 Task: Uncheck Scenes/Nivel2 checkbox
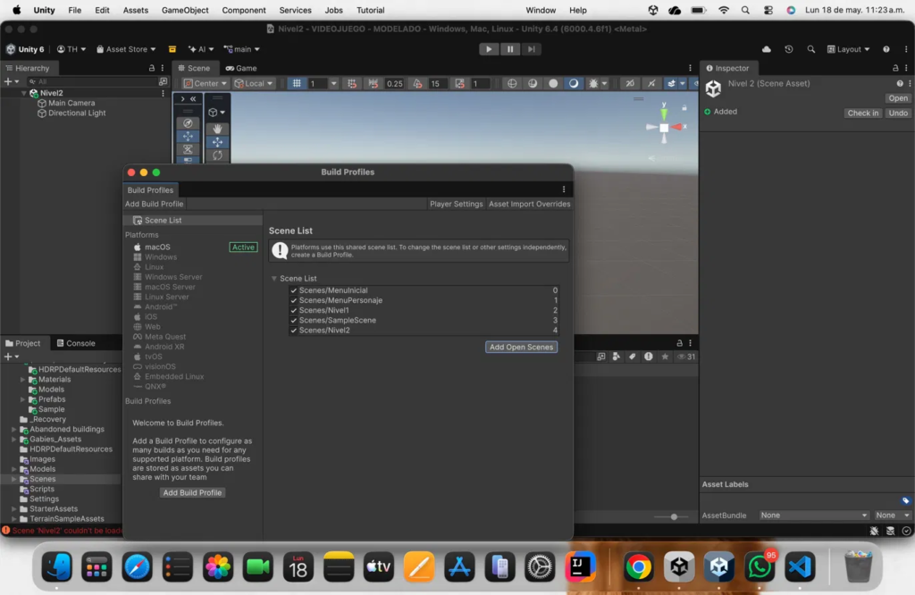(x=293, y=330)
